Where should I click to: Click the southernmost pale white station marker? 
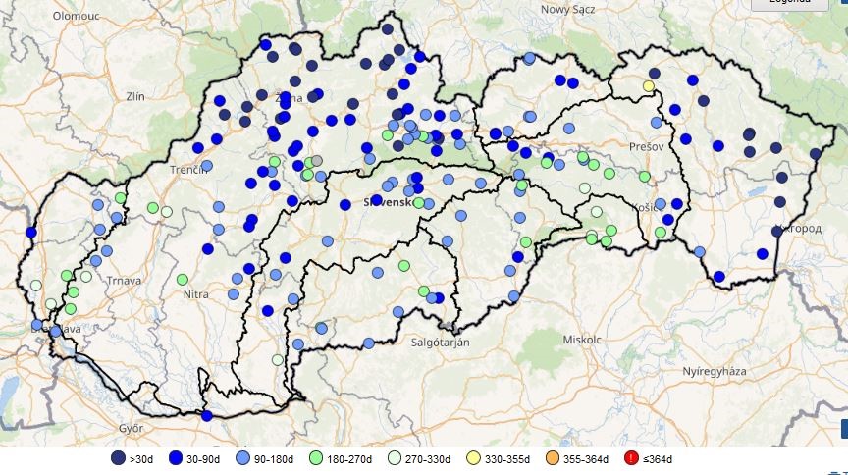[278, 360]
